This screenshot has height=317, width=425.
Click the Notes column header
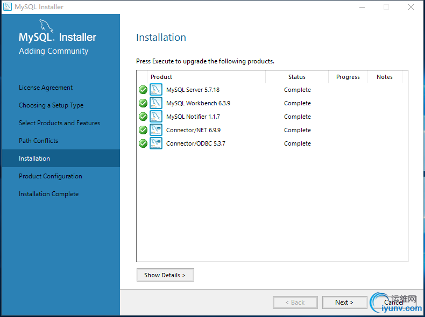(384, 77)
